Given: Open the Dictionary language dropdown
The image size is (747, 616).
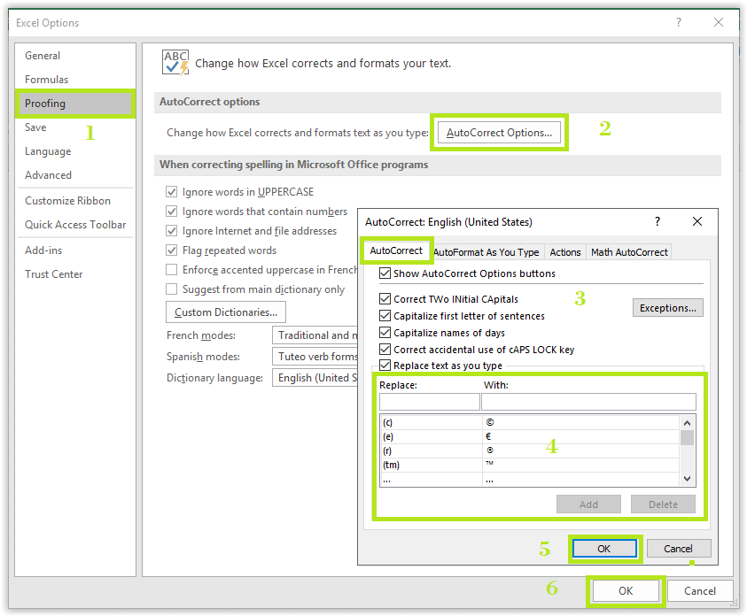Looking at the screenshot, I should [315, 378].
